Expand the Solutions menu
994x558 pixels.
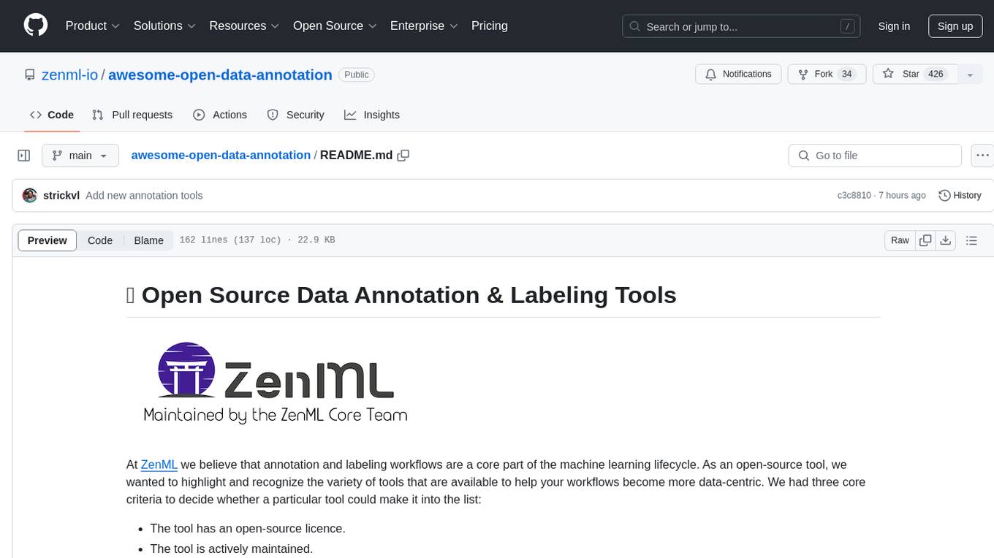coord(164,26)
